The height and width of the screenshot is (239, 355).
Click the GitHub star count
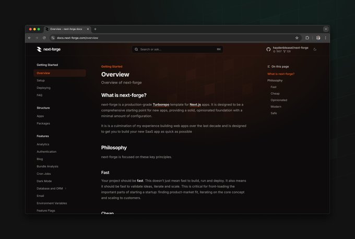click(x=277, y=52)
